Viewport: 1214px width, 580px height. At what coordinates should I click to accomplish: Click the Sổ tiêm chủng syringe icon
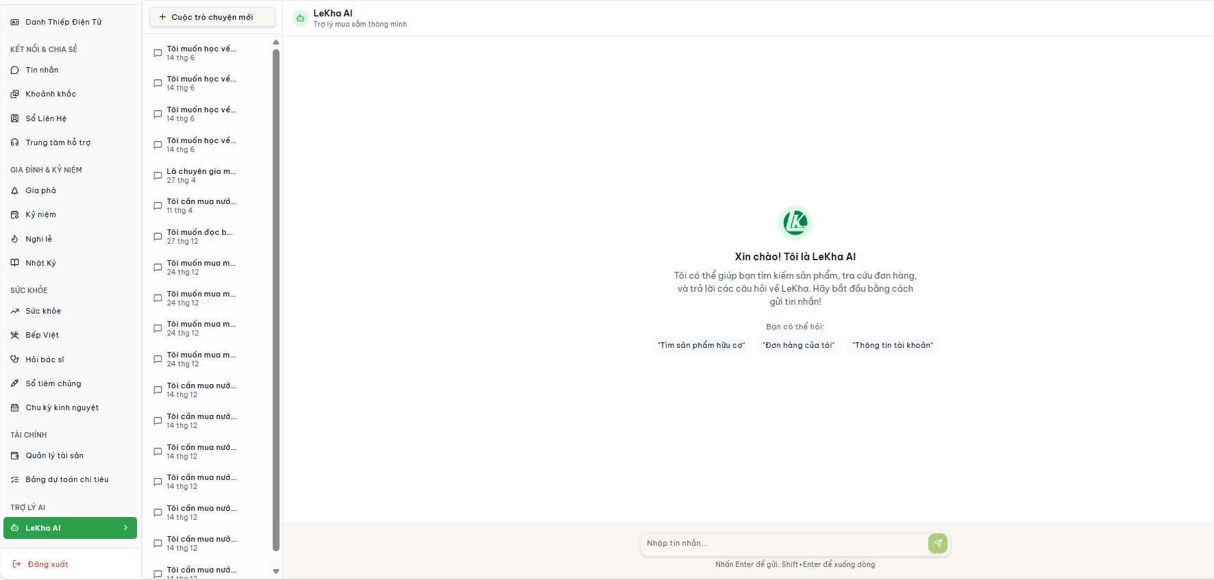point(15,383)
